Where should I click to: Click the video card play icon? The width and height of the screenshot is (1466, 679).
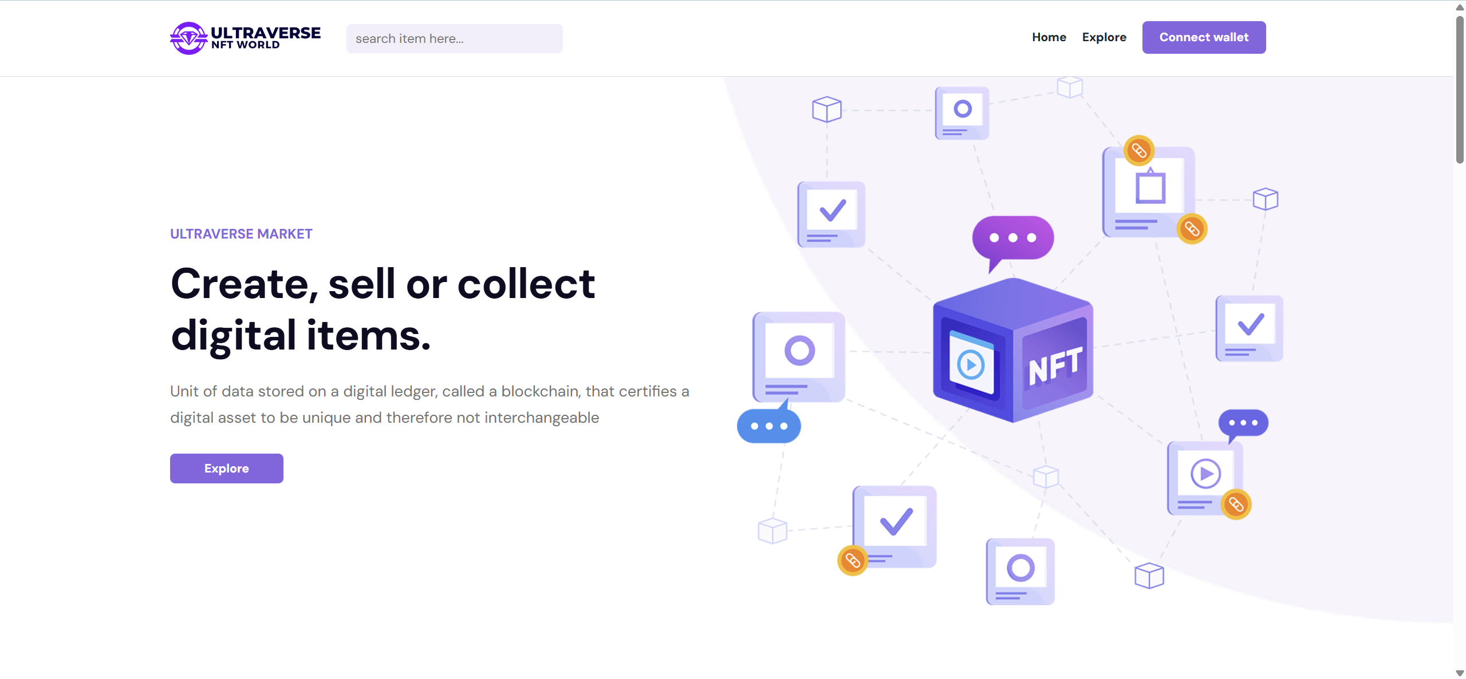point(1205,474)
